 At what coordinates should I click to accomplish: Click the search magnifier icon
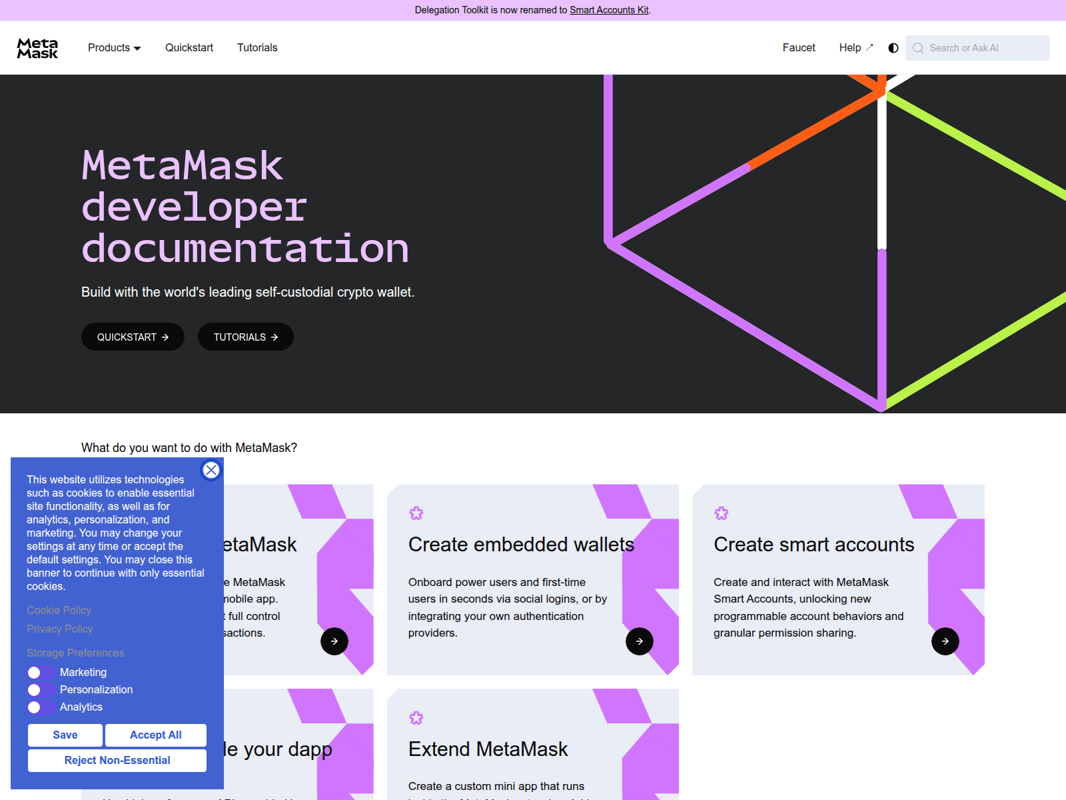pyautogui.click(x=918, y=48)
